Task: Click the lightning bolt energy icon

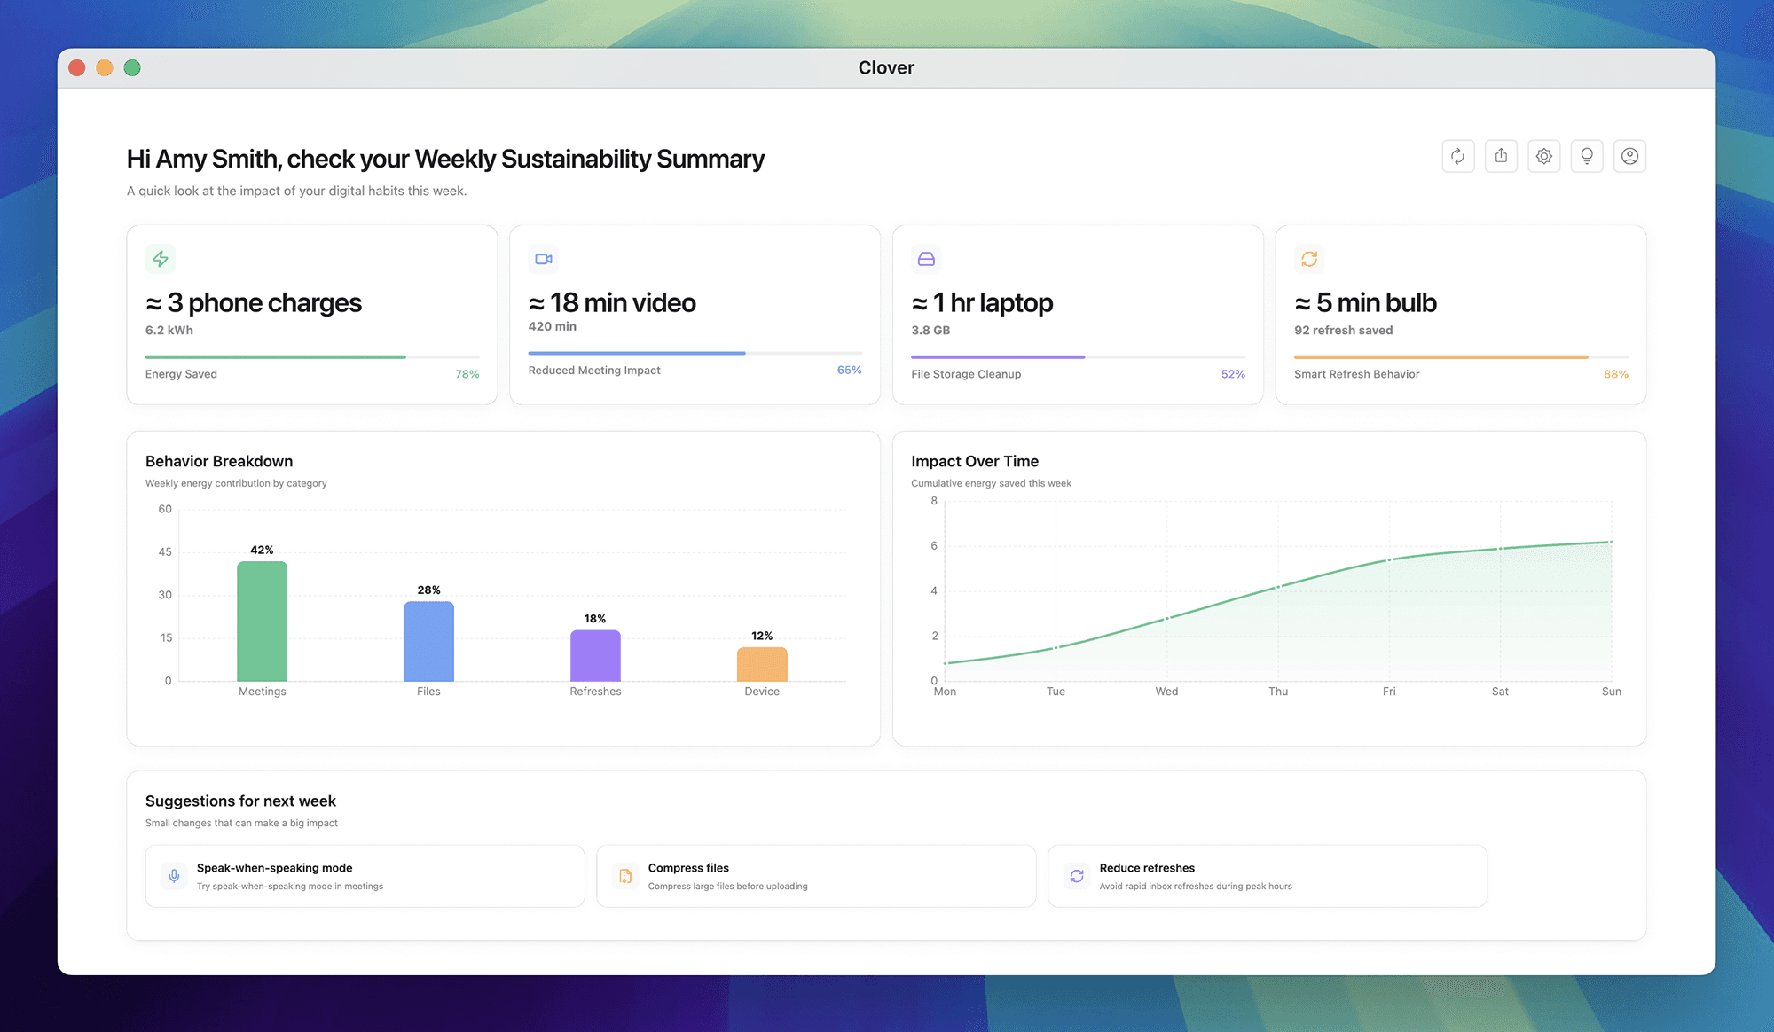Action: (x=161, y=259)
